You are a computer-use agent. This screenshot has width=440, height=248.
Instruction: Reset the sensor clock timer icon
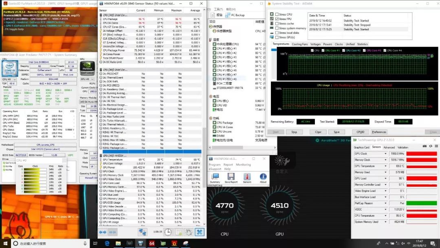[x=168, y=232]
